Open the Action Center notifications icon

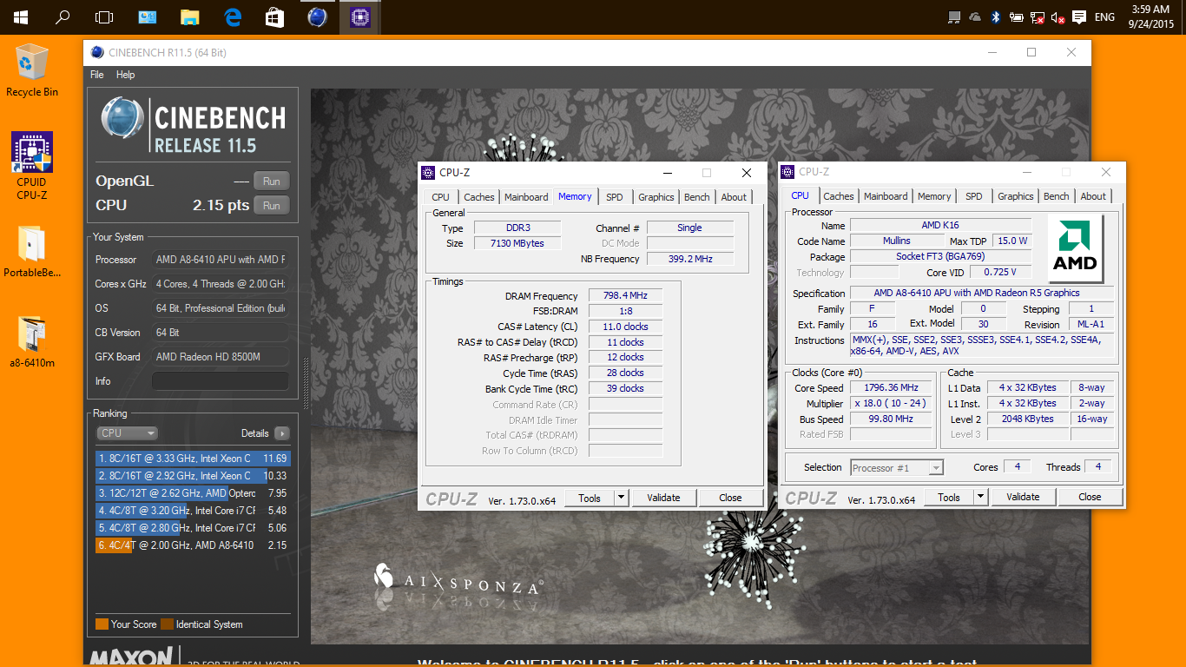pyautogui.click(x=1079, y=17)
